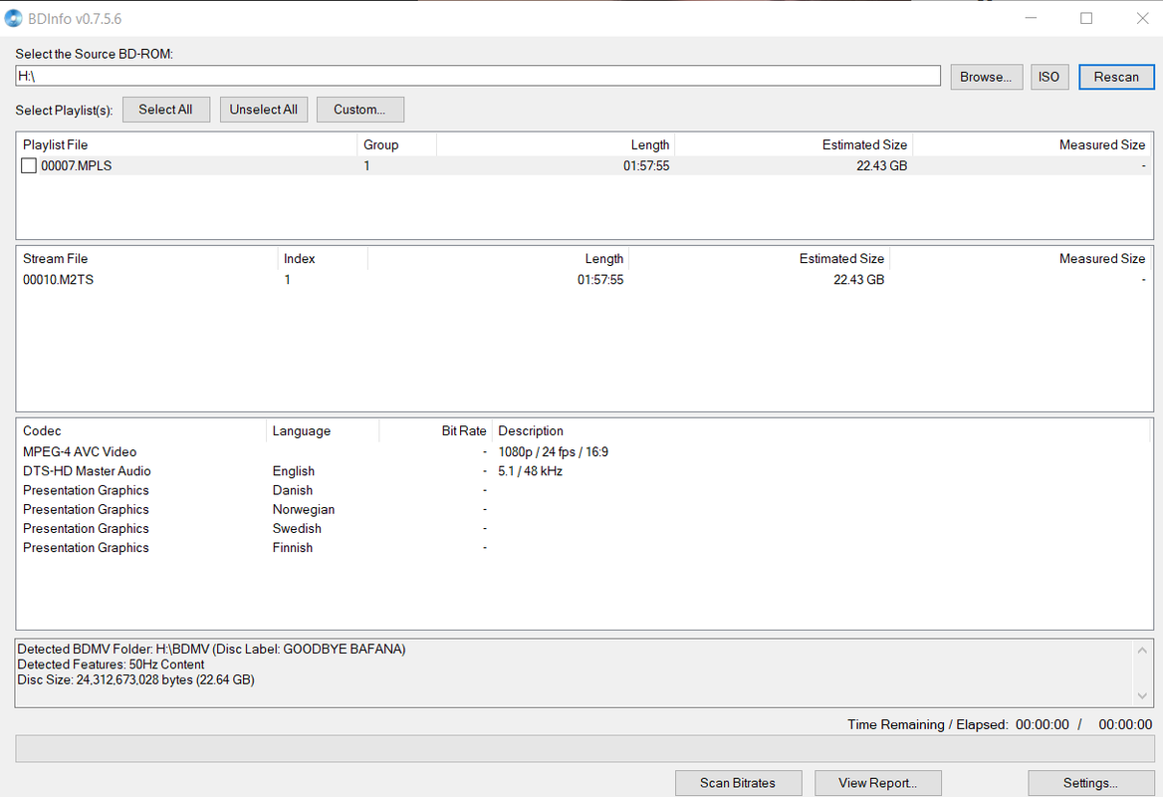Open View Report...

click(878, 783)
